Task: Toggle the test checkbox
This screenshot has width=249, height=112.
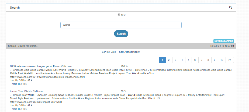Action: (x=119, y=15)
